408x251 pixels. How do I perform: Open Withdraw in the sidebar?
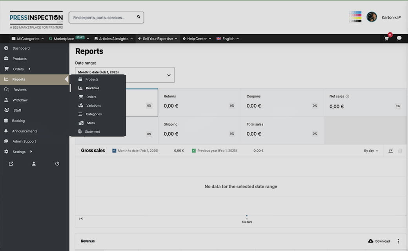[x=20, y=100]
